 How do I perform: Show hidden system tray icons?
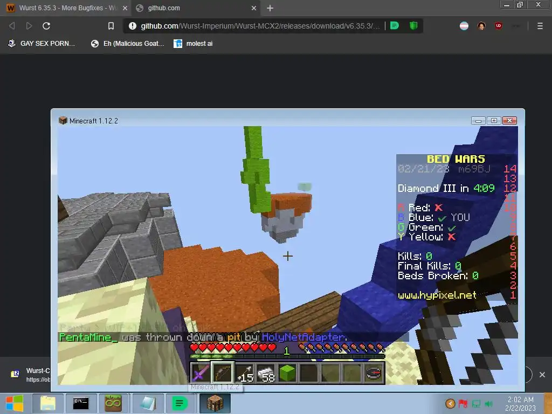point(450,403)
